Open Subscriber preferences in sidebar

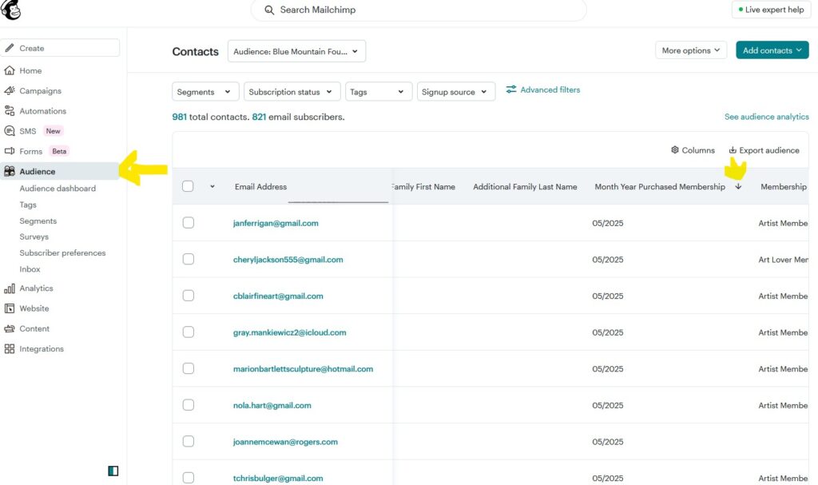62,252
